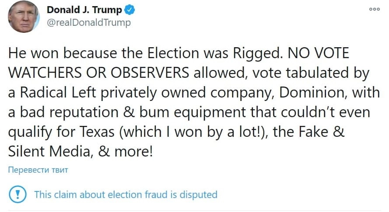Open the @realDonaldTrump handle link
Image resolution: width=389 pixels, height=212 pixels.
click(88, 22)
